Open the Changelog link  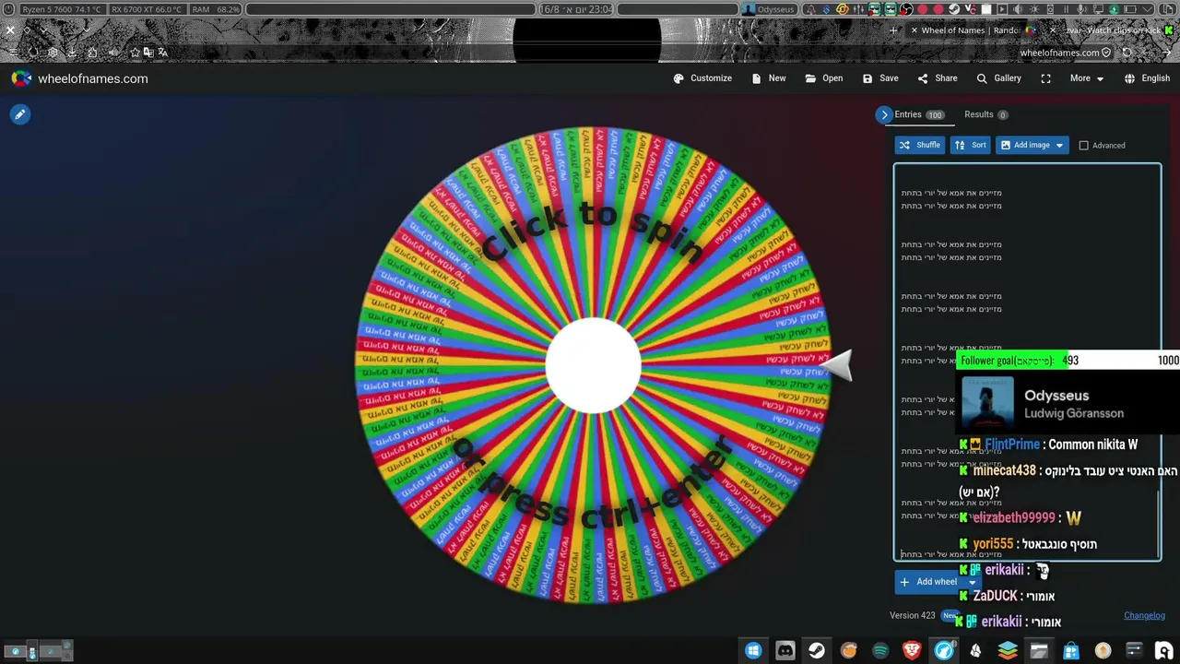(x=1144, y=615)
